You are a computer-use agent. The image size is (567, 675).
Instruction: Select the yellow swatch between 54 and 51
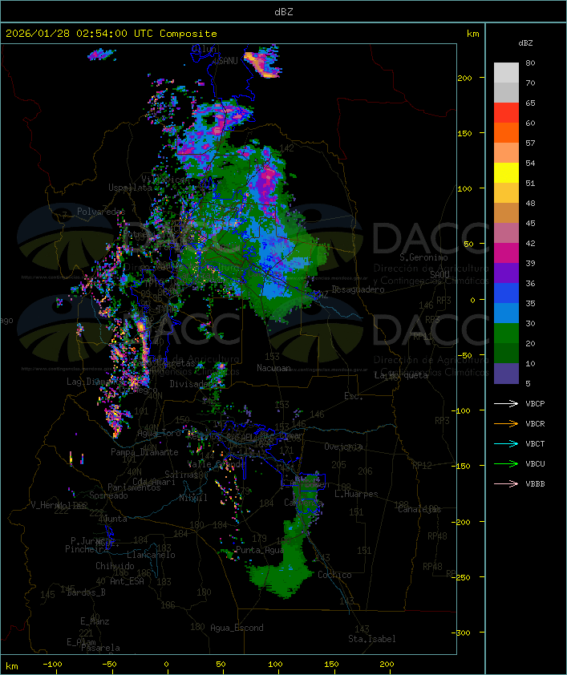pyautogui.click(x=506, y=173)
